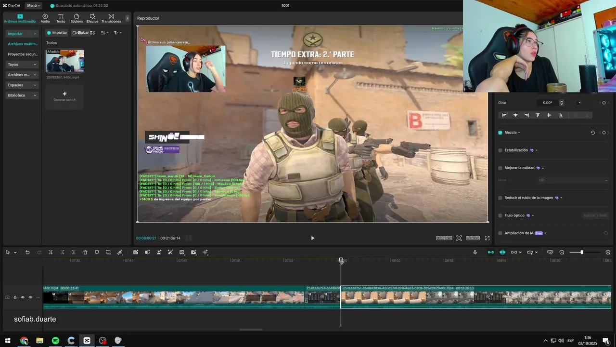The height and width of the screenshot is (347, 616).
Task: Align clip to bottom icon
Action: tap(560, 115)
